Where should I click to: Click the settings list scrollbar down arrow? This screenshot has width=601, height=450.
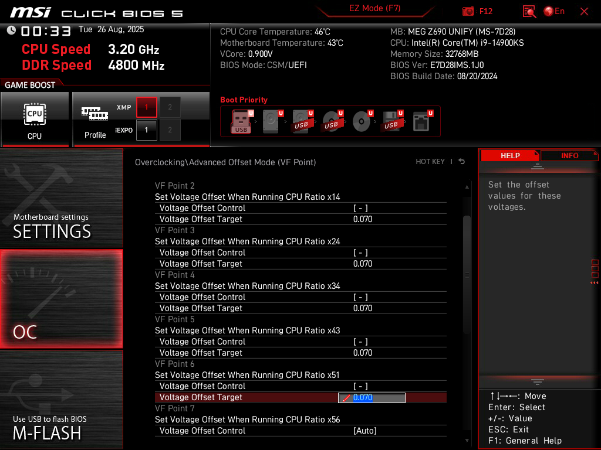tap(467, 441)
